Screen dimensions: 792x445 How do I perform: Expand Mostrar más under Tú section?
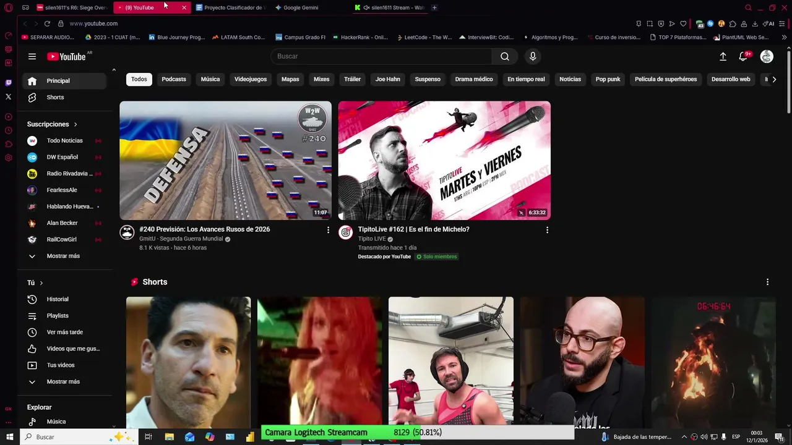(64, 382)
